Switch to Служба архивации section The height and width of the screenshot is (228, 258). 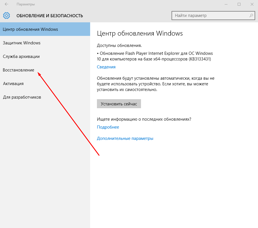tap(21, 57)
